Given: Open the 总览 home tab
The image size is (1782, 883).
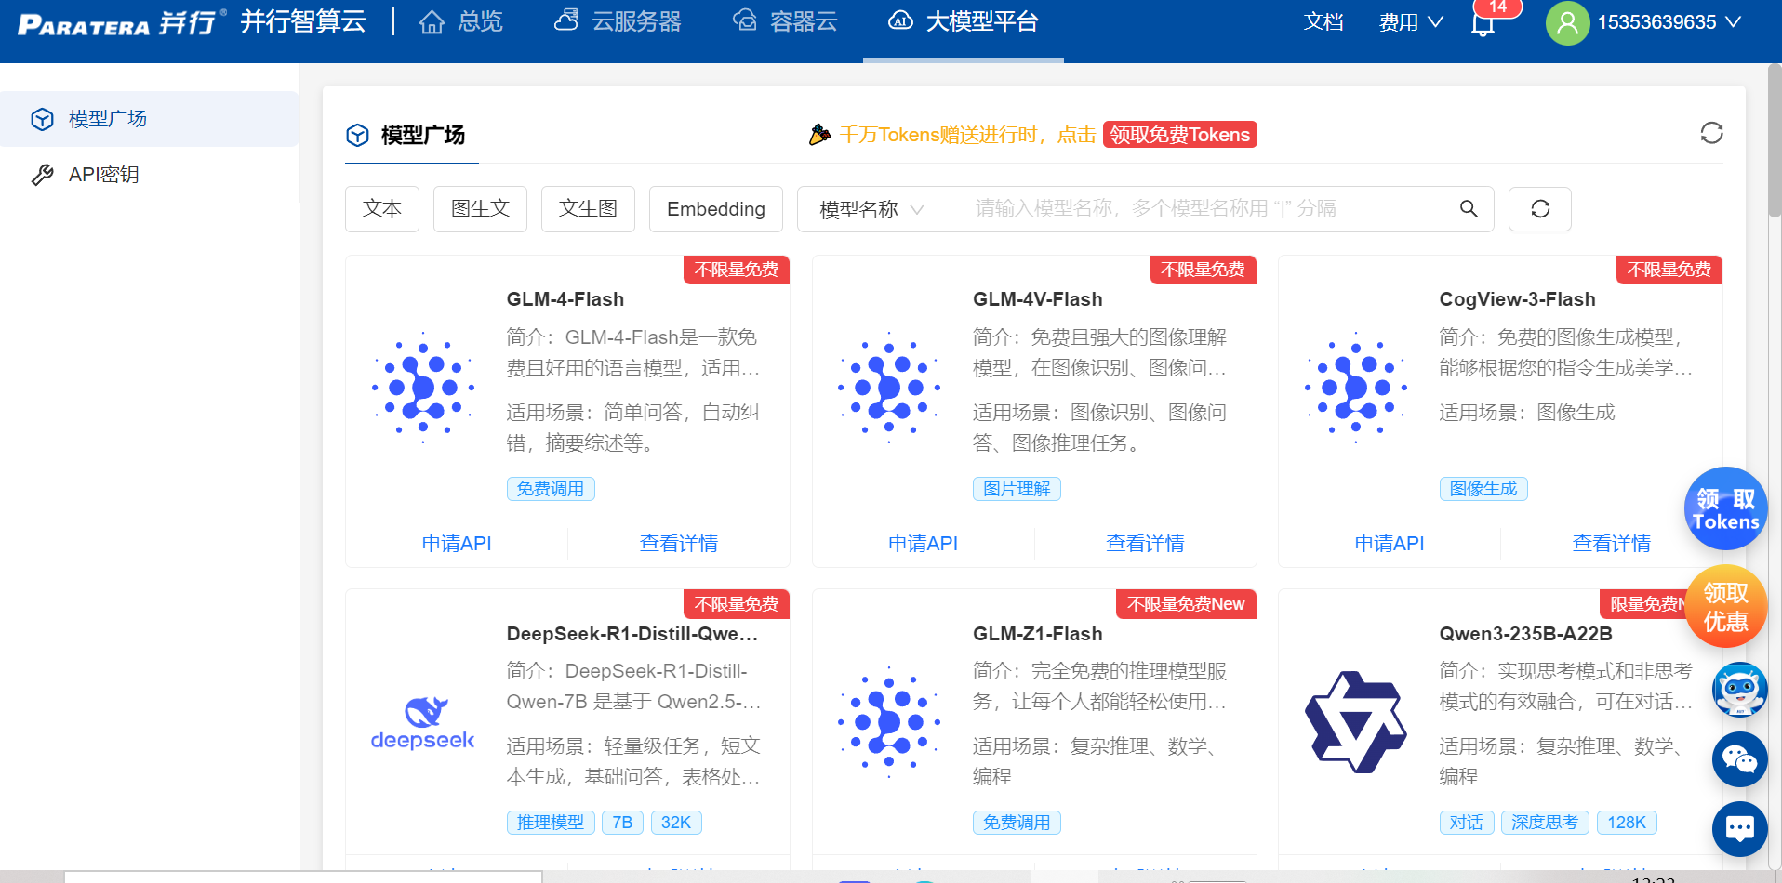Looking at the screenshot, I should pyautogui.click(x=460, y=21).
